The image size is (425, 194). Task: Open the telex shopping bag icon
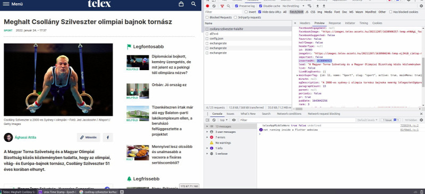pos(181,4)
